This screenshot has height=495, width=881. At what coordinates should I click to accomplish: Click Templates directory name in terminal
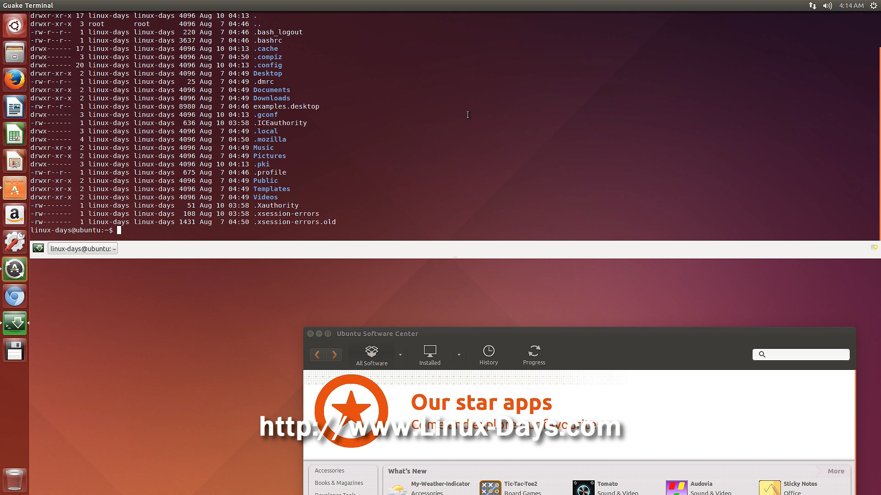point(272,189)
